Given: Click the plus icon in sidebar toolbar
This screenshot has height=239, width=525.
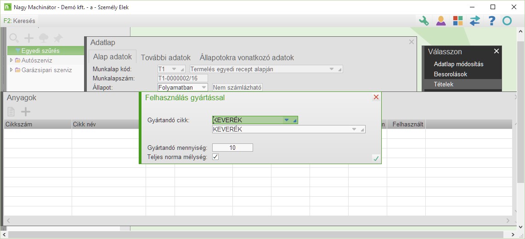Looking at the screenshot, I should click(x=29, y=38).
